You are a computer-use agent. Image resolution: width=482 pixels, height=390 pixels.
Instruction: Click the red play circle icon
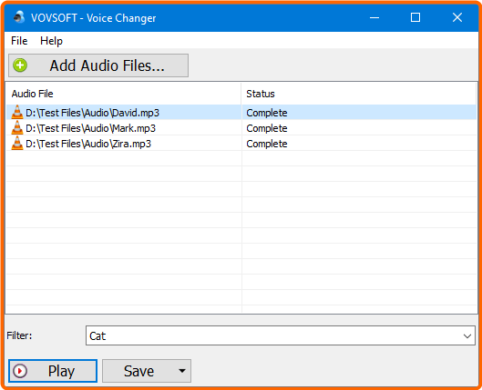point(20,371)
